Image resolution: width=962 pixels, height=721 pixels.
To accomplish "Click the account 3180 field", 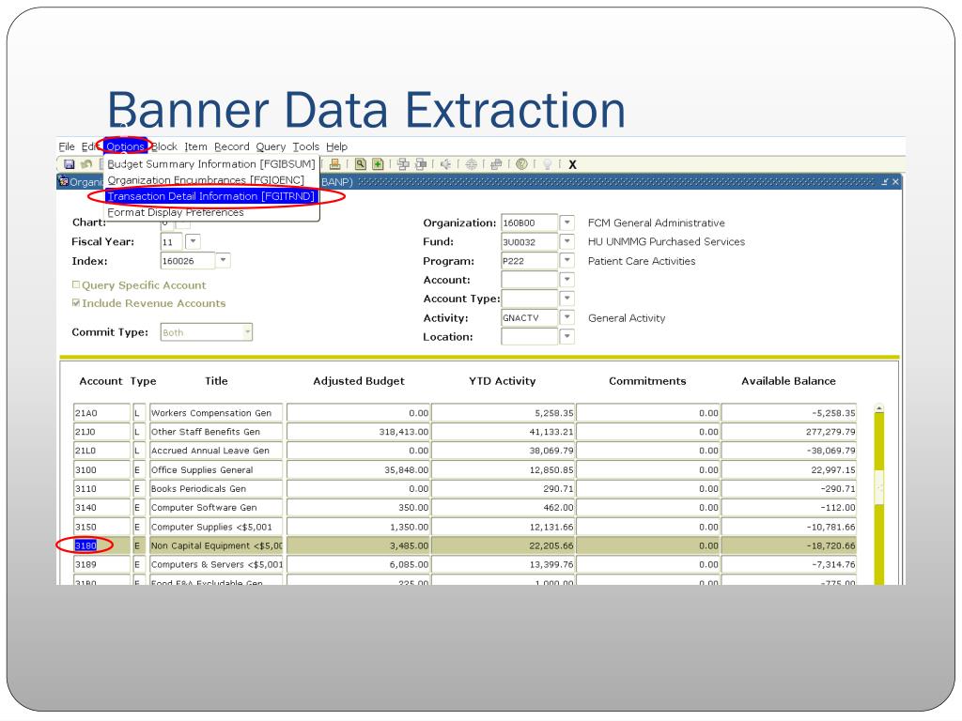I will (101, 545).
